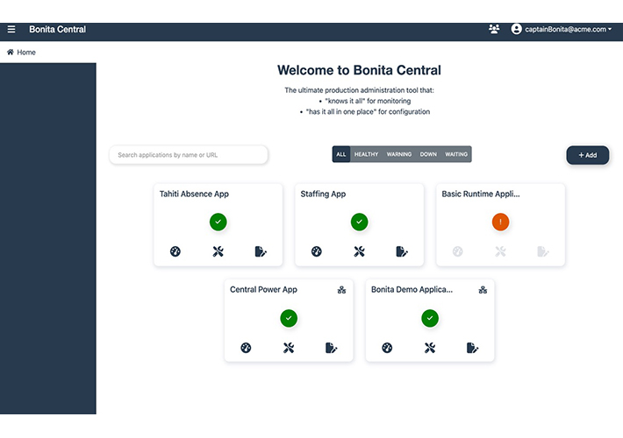This screenshot has height=438, width=623.
Task: Click the Home house icon
Action: (11, 52)
